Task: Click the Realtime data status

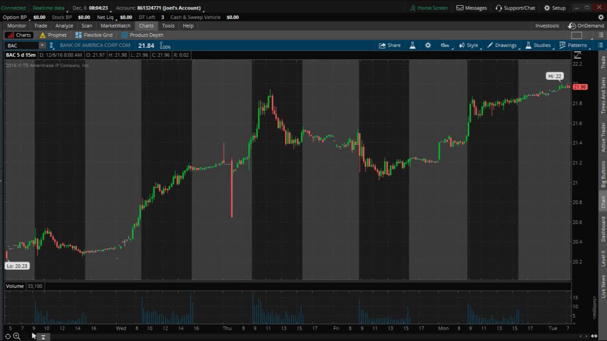Action: point(48,8)
